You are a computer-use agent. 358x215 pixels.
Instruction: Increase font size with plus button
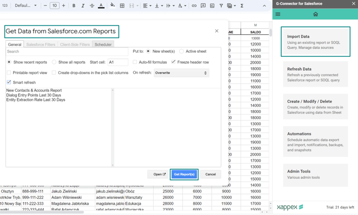[x=64, y=6]
